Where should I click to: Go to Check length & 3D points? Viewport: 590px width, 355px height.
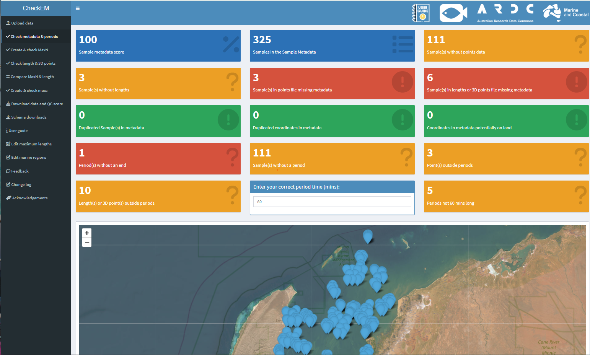(33, 64)
